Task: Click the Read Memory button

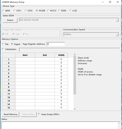Action: click(x=11, y=114)
